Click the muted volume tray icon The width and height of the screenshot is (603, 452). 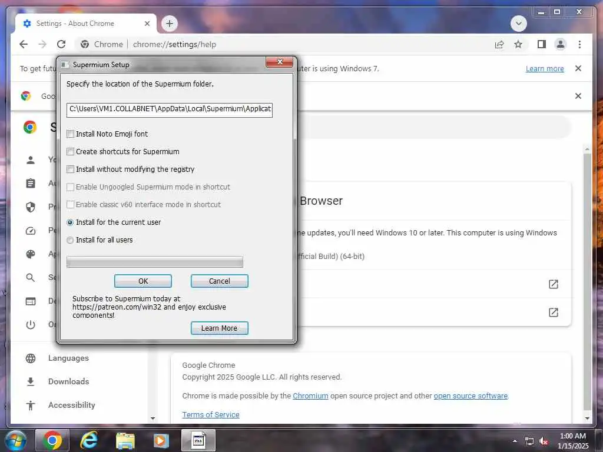543,441
